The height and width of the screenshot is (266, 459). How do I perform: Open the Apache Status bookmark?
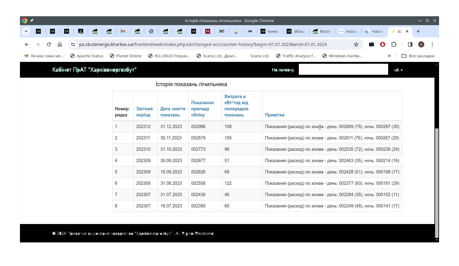point(87,56)
